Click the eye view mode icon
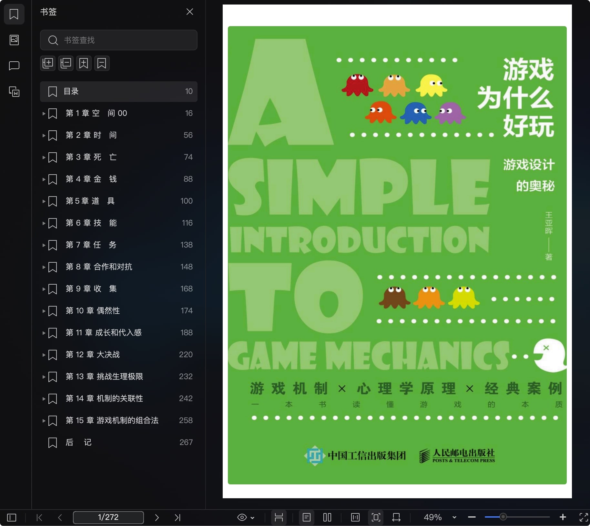590x526 pixels. click(x=242, y=518)
